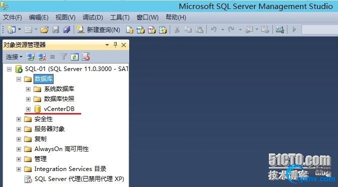
Task: Click the Navigate Forward icon
Action: click(265, 29)
